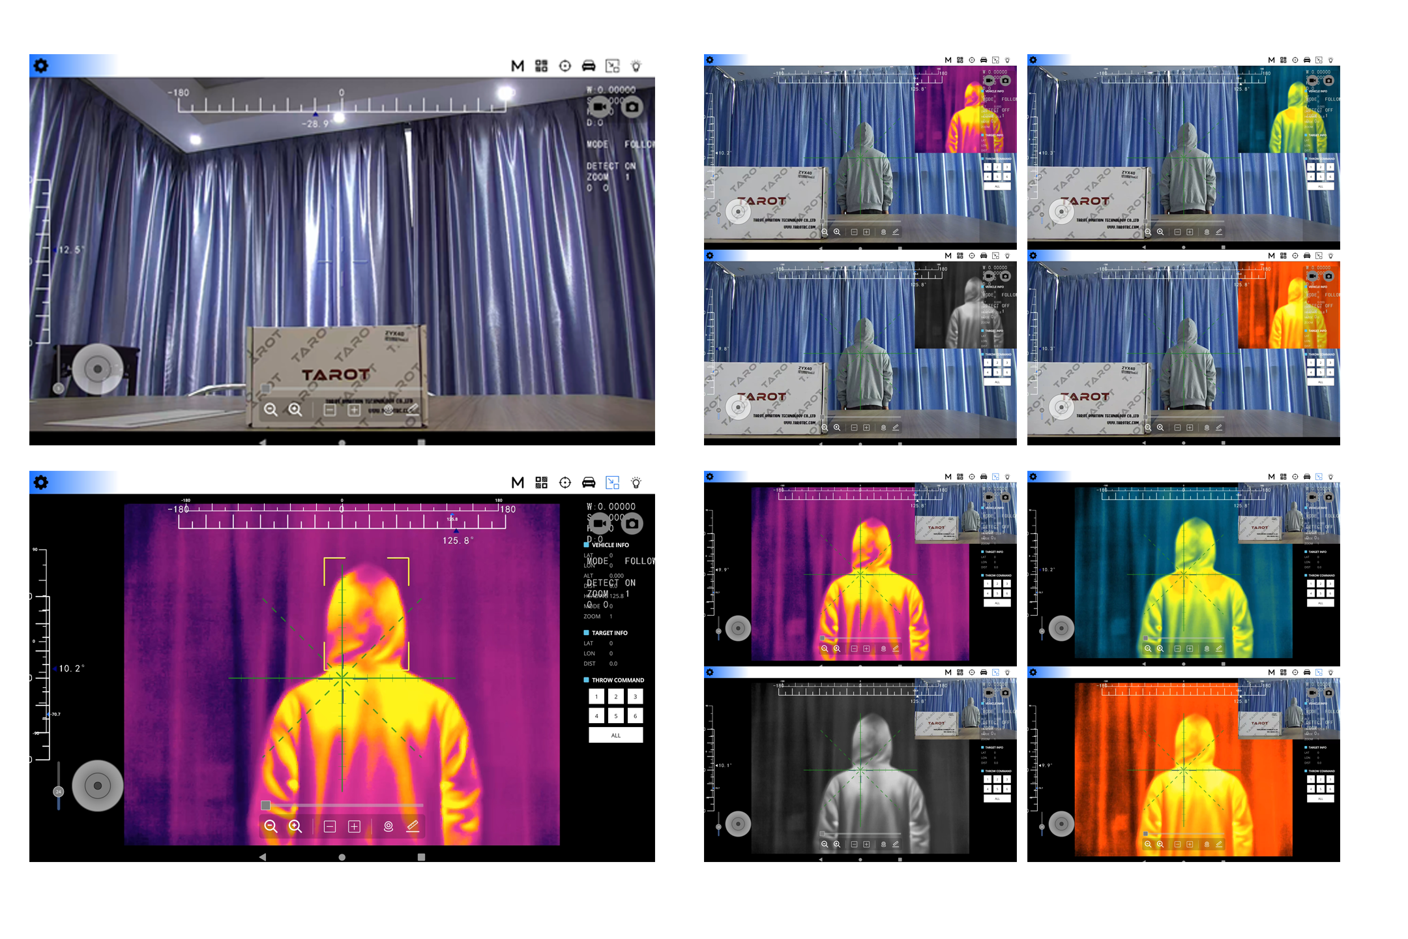The width and height of the screenshot is (1408, 939).
Task: Click vertical slider knob labeled 24 beside joystick
Action: [58, 792]
